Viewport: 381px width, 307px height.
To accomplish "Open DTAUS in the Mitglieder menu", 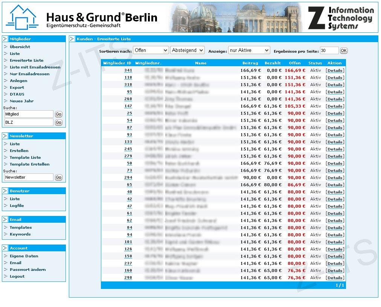I will 17,94.
